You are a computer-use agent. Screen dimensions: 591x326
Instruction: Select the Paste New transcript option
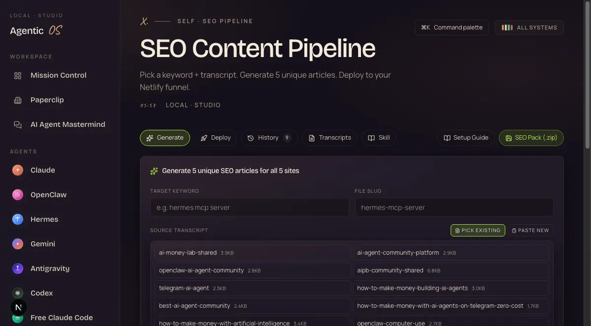click(530, 230)
